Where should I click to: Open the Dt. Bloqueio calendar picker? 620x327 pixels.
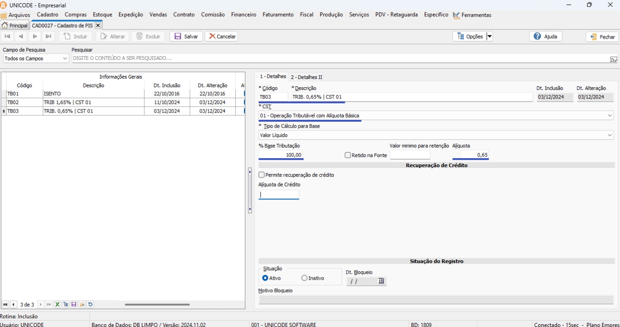click(x=381, y=281)
